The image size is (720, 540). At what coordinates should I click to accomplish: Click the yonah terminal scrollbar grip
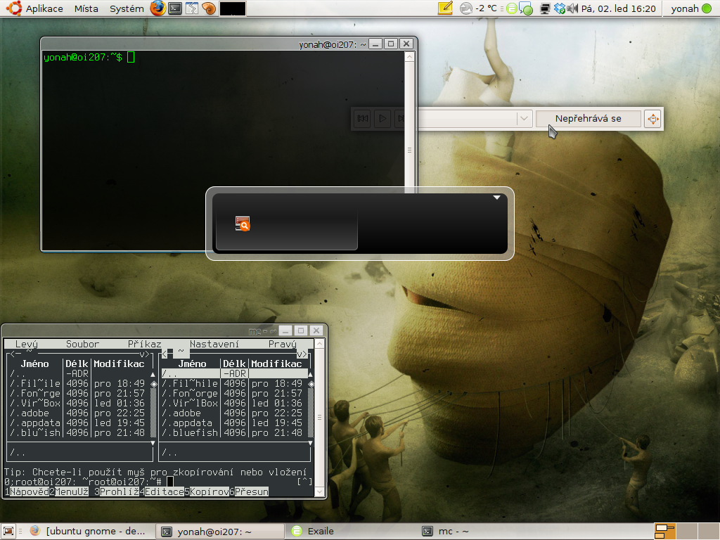(410, 150)
